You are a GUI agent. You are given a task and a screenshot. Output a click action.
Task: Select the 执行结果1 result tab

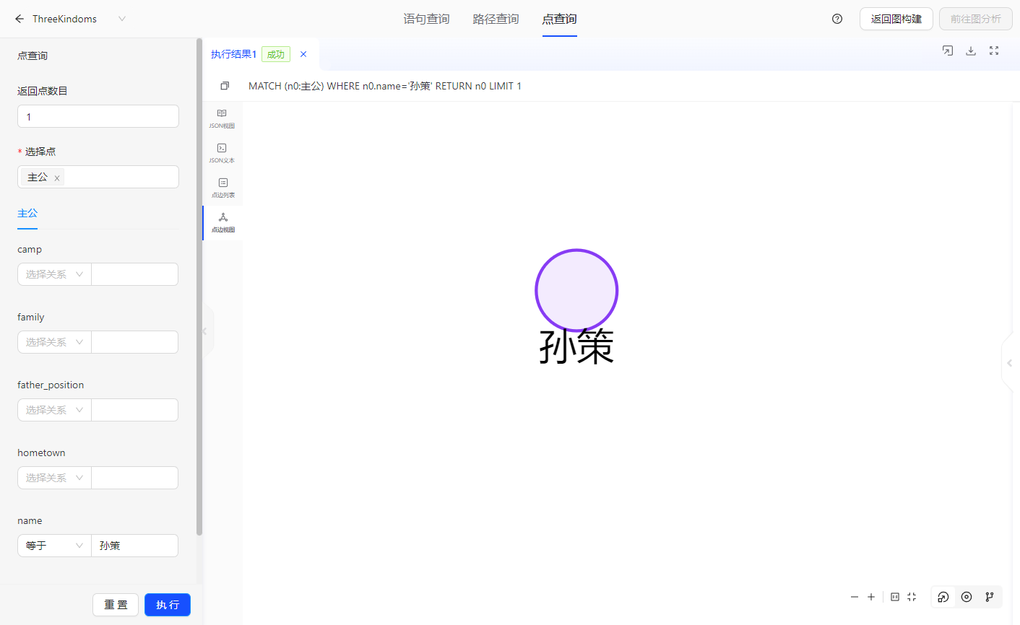pyautogui.click(x=233, y=54)
